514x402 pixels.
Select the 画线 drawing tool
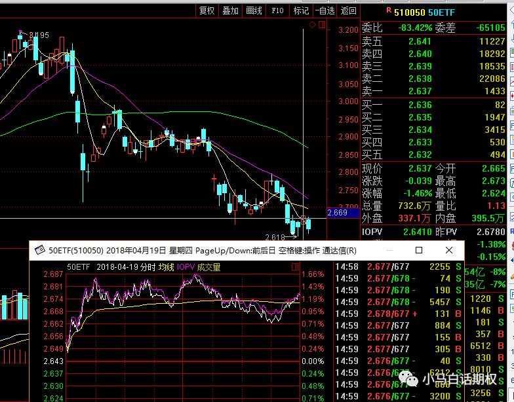(254, 10)
